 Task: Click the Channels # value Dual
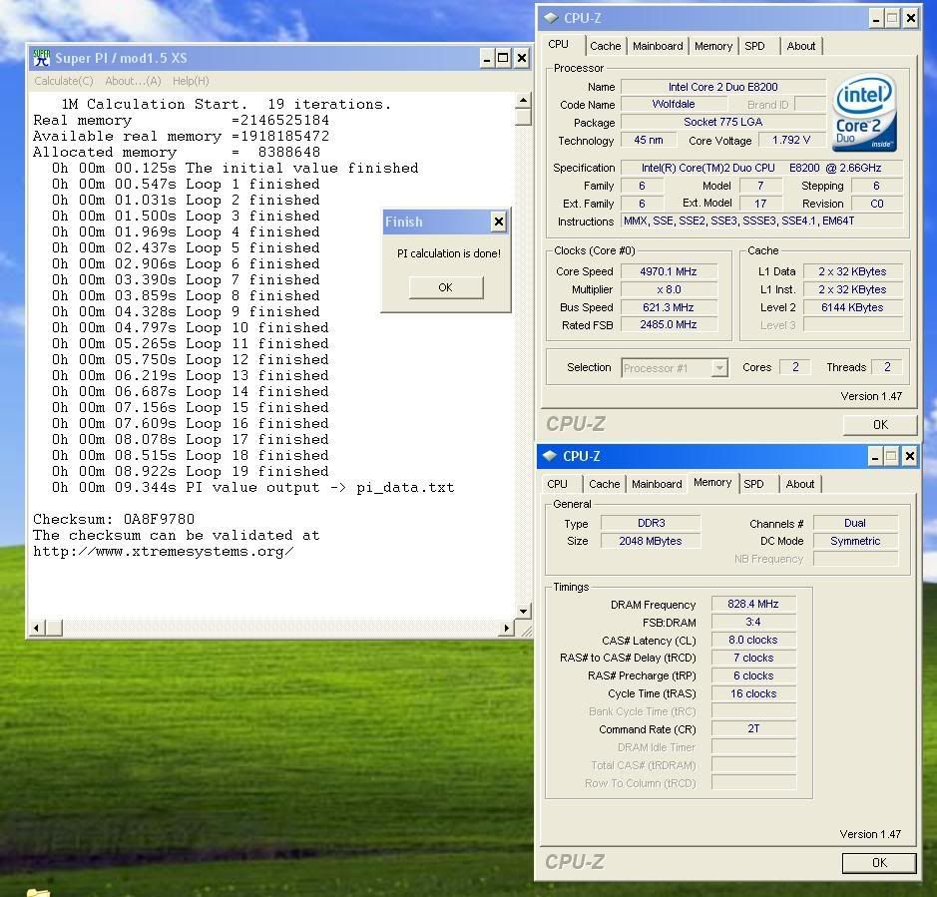(x=855, y=523)
